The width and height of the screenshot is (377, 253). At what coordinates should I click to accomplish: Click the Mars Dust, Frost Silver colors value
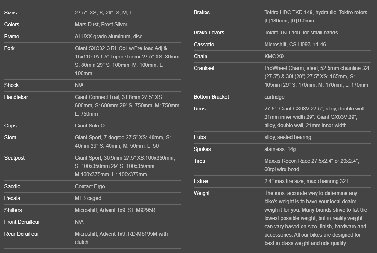[101, 25]
